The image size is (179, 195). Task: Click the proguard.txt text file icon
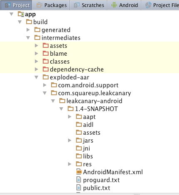[79, 180]
